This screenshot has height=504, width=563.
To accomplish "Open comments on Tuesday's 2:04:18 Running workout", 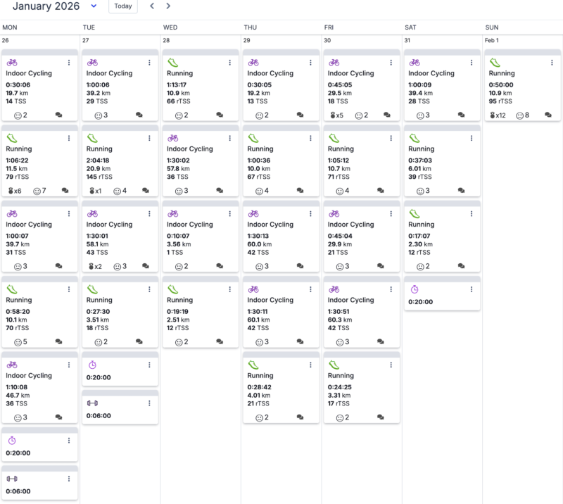I will pyautogui.click(x=146, y=190).
